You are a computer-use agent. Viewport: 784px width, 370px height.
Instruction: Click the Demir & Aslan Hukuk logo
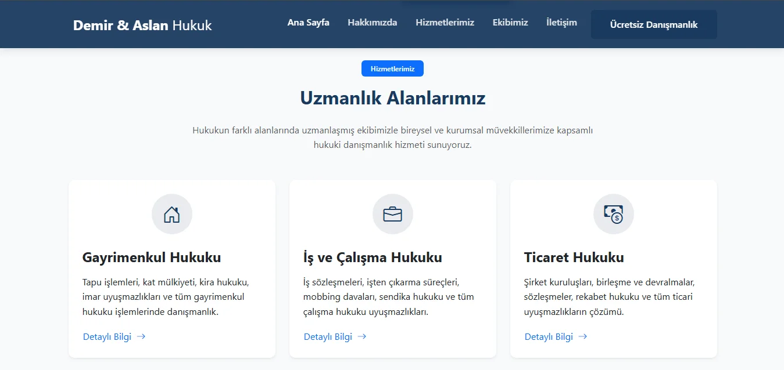tap(142, 25)
